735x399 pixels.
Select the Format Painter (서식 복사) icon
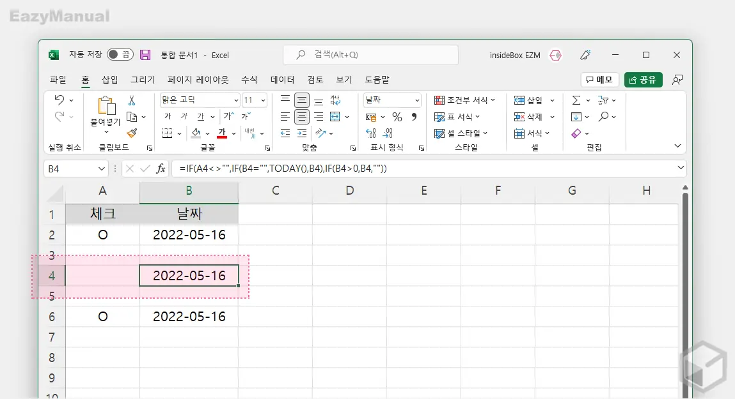[x=133, y=133]
